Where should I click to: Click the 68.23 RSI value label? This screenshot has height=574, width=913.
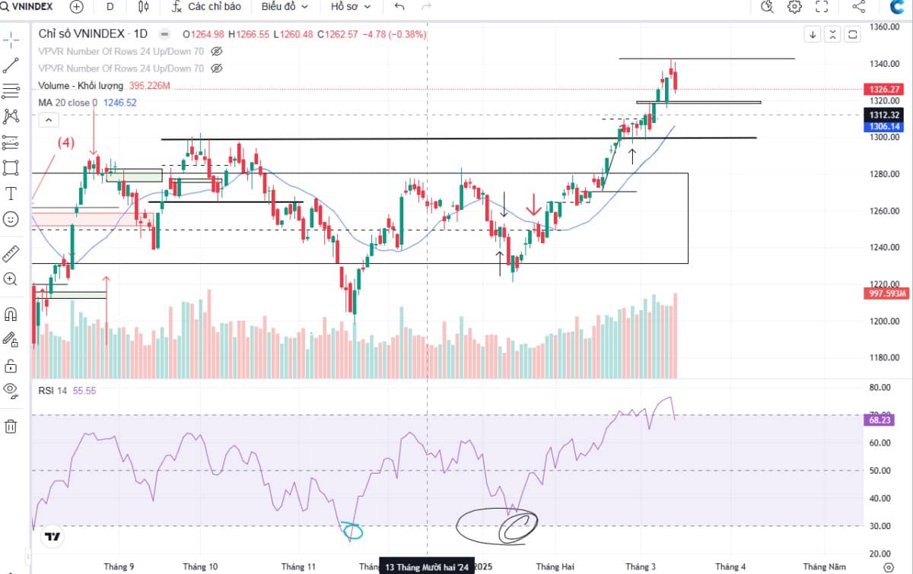coord(879,419)
